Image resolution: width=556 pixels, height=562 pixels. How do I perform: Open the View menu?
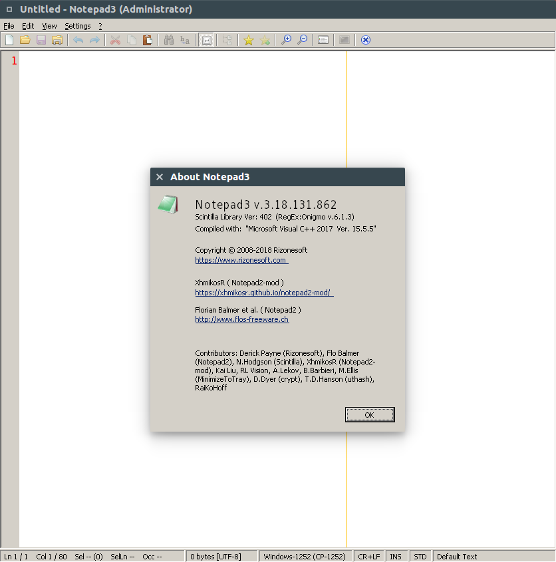pyautogui.click(x=49, y=26)
